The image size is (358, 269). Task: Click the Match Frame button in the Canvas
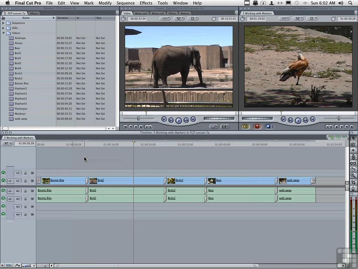pos(352,127)
